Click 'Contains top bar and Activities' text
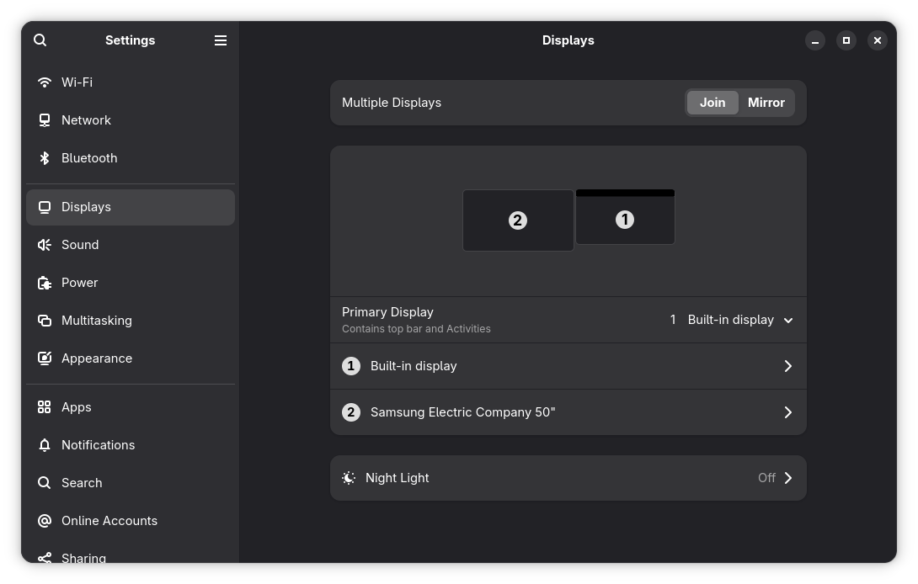Image resolution: width=918 pixels, height=584 pixels. pyautogui.click(x=416, y=329)
